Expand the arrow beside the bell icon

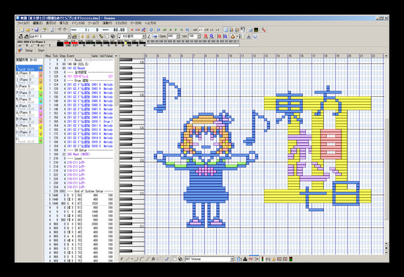pyautogui.click(x=237, y=36)
